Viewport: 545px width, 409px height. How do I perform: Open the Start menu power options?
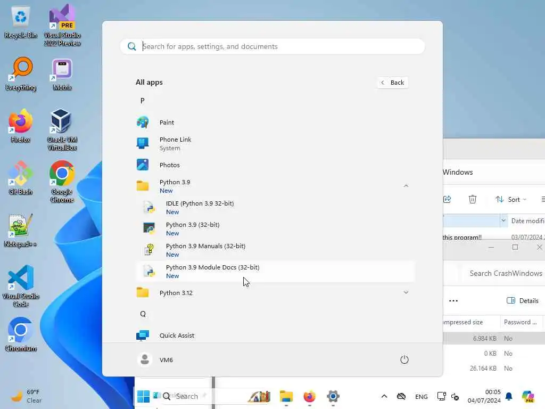pos(404,359)
